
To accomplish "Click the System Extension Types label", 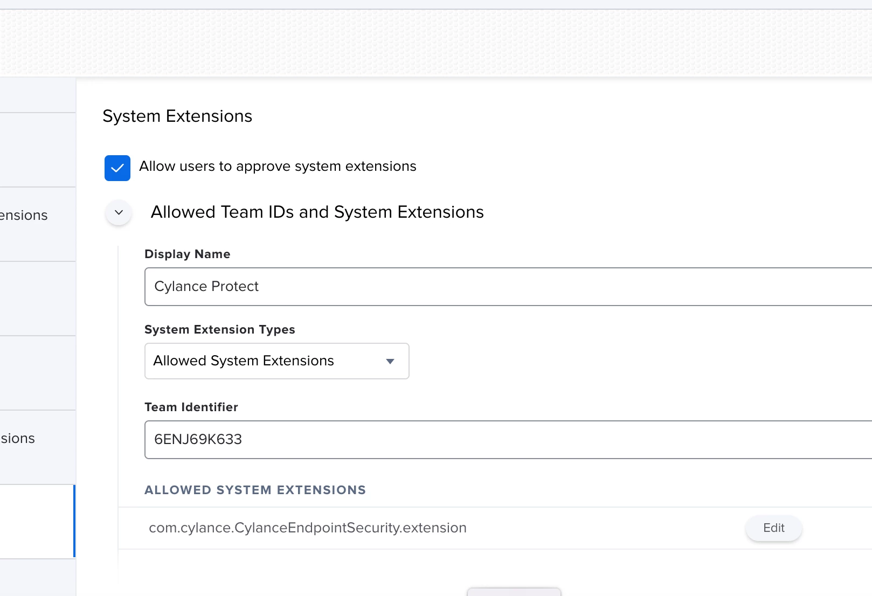I will coord(219,330).
